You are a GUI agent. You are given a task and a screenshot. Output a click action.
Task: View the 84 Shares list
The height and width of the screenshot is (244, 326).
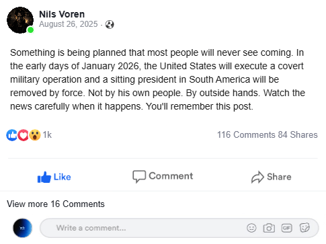click(x=298, y=134)
